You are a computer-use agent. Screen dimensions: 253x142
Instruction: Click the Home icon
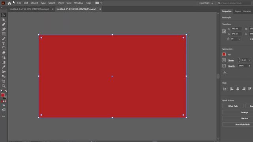click(9, 3)
